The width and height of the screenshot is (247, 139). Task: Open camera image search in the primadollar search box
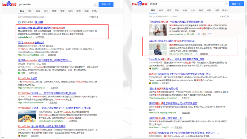point(96,4)
